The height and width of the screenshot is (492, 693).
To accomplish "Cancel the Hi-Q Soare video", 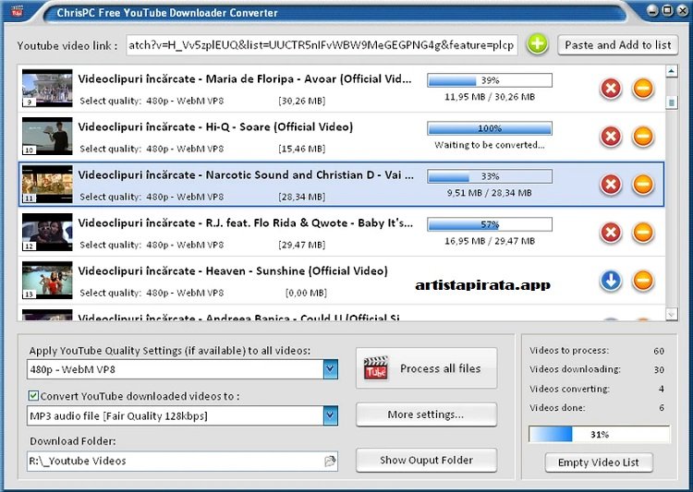I will pyautogui.click(x=611, y=136).
